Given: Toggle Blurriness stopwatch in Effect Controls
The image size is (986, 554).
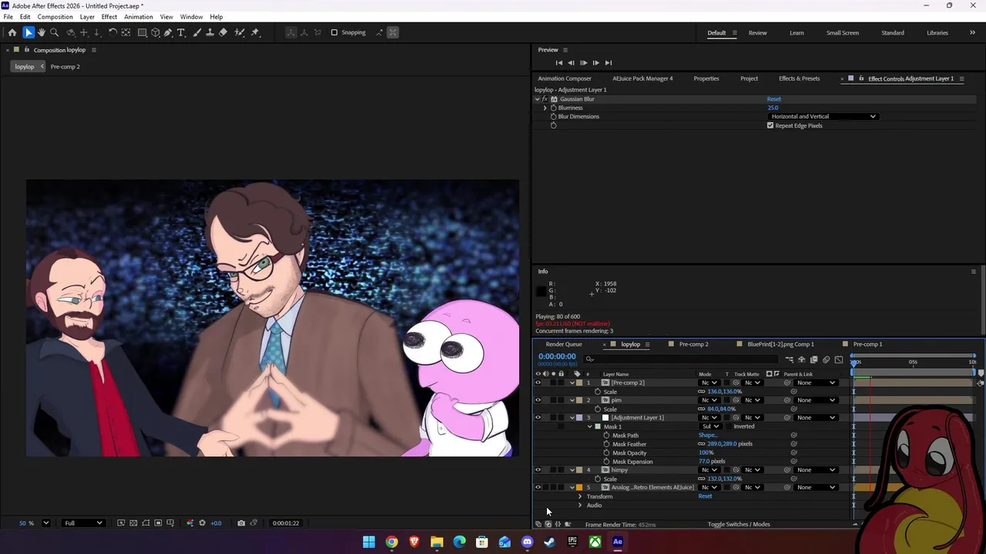Looking at the screenshot, I should 553,108.
